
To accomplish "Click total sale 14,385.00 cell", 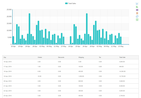I will coord(122,71).
